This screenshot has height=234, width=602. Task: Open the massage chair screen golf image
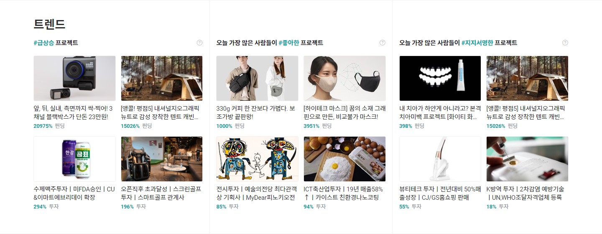point(161,159)
